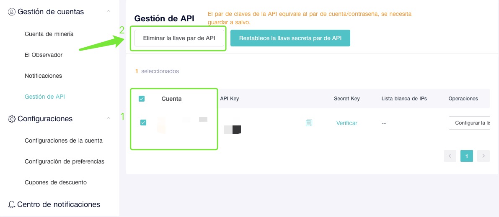Click the Gestión de cuentas user icon
Image resolution: width=499 pixels, height=217 pixels.
tap(12, 12)
